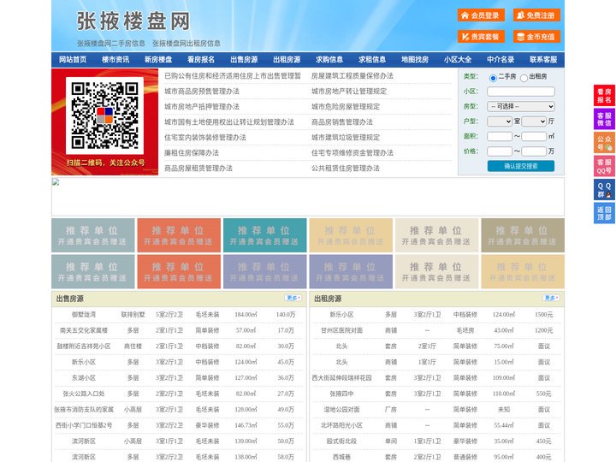This screenshot has width=616, height=462.
Task: Open the 房型 可选择 dropdown
Action: pos(521,106)
